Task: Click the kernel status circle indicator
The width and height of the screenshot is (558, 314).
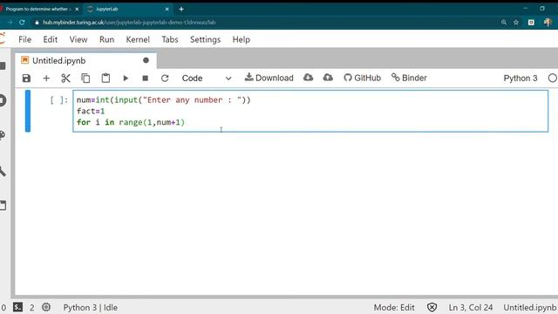Action: click(x=552, y=78)
